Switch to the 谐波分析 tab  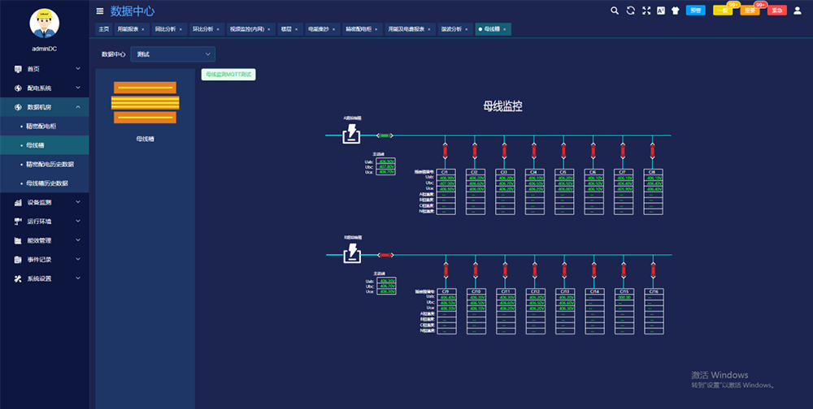pos(450,29)
